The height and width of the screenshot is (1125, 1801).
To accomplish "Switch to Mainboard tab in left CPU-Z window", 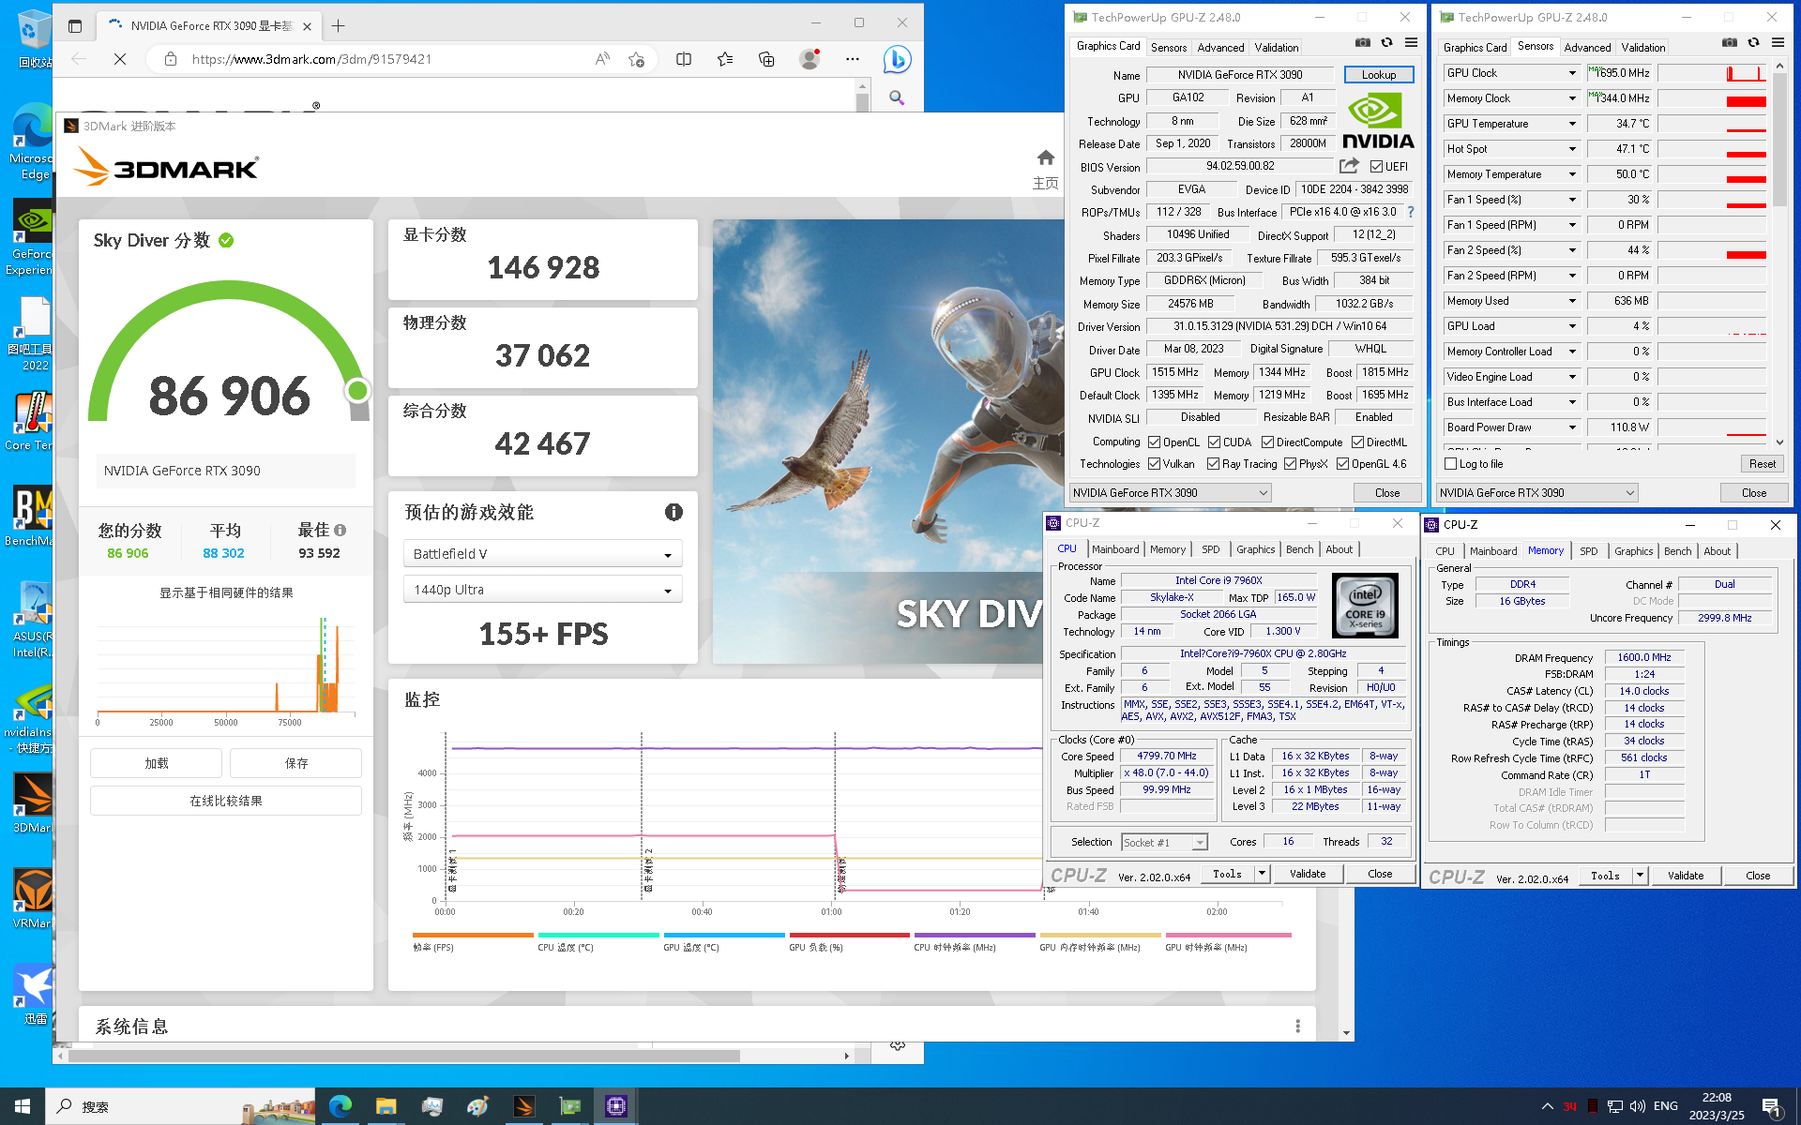I will (1115, 549).
